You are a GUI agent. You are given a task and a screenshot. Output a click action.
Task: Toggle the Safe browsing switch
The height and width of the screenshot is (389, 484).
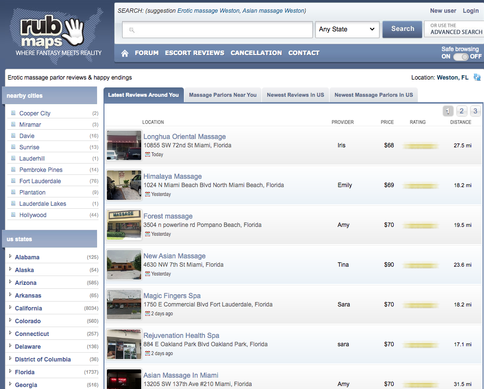tap(460, 57)
